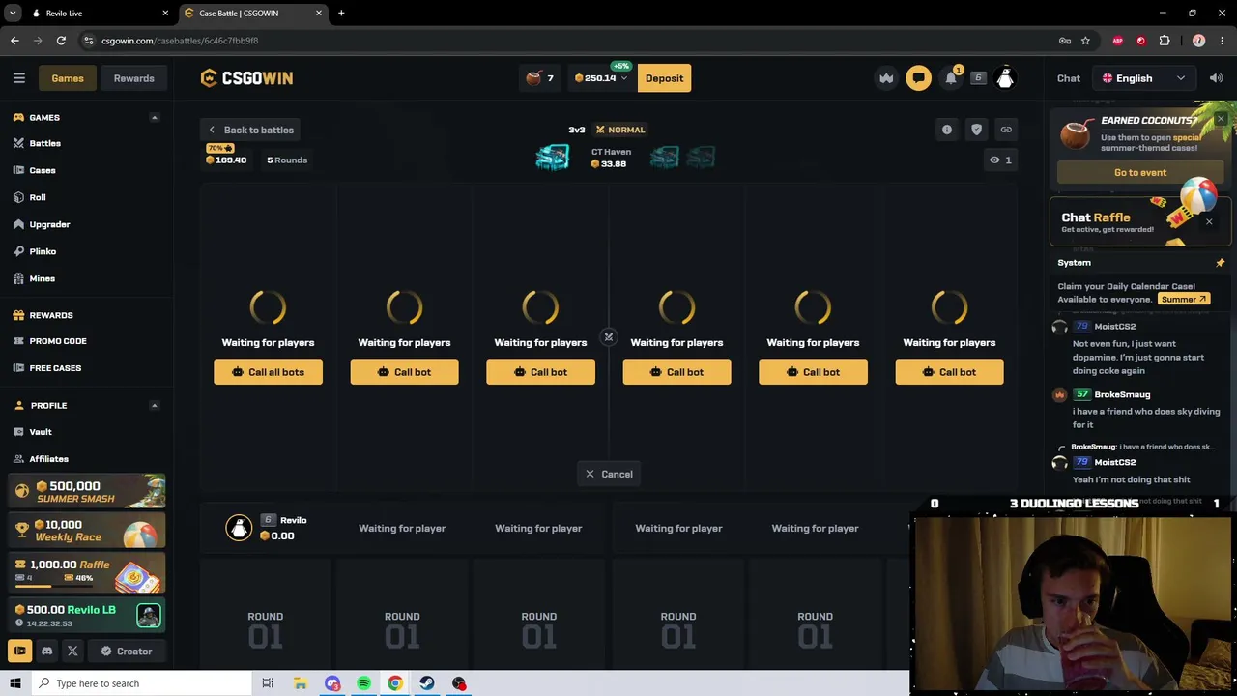Screen dimensions: 1237x696
Task: Open the 500,000 Summer Smash banner
Action: click(x=87, y=492)
